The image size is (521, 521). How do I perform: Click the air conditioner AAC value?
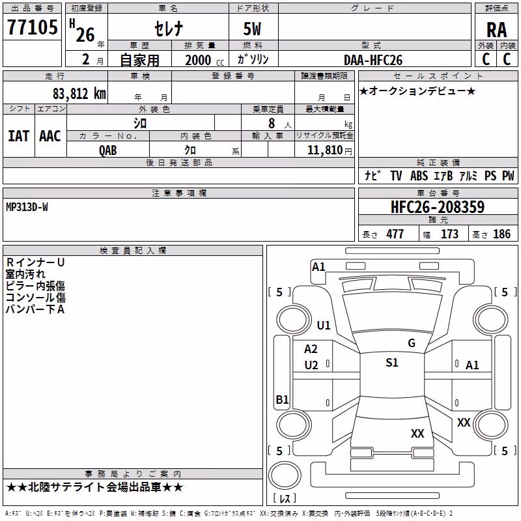point(50,136)
